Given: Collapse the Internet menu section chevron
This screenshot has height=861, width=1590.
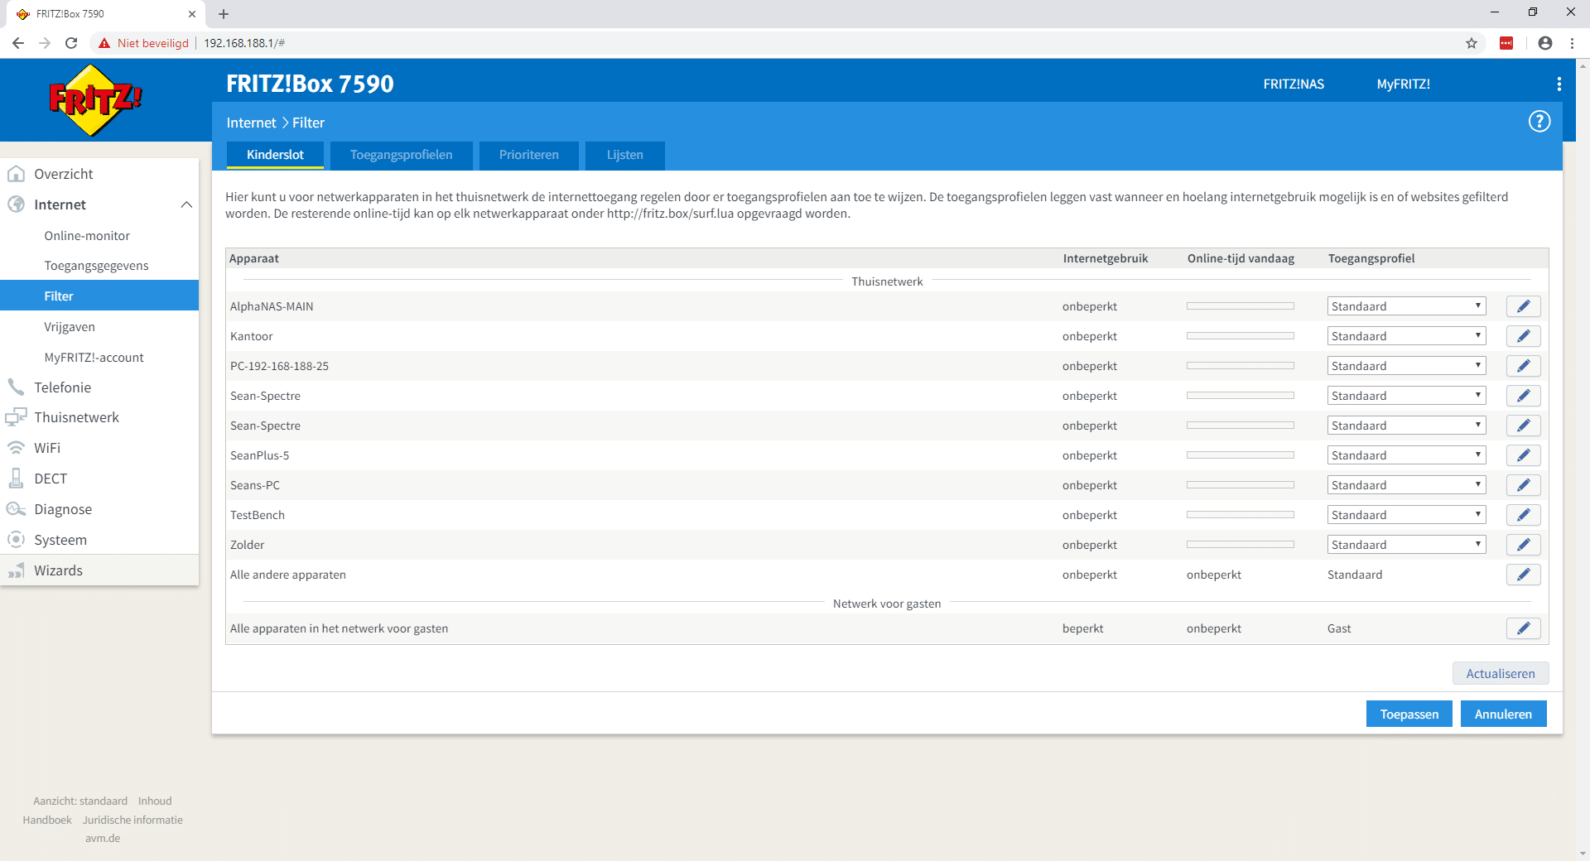Looking at the screenshot, I should click(186, 204).
